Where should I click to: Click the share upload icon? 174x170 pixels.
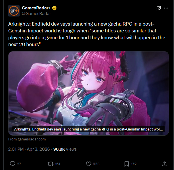coord(165,164)
